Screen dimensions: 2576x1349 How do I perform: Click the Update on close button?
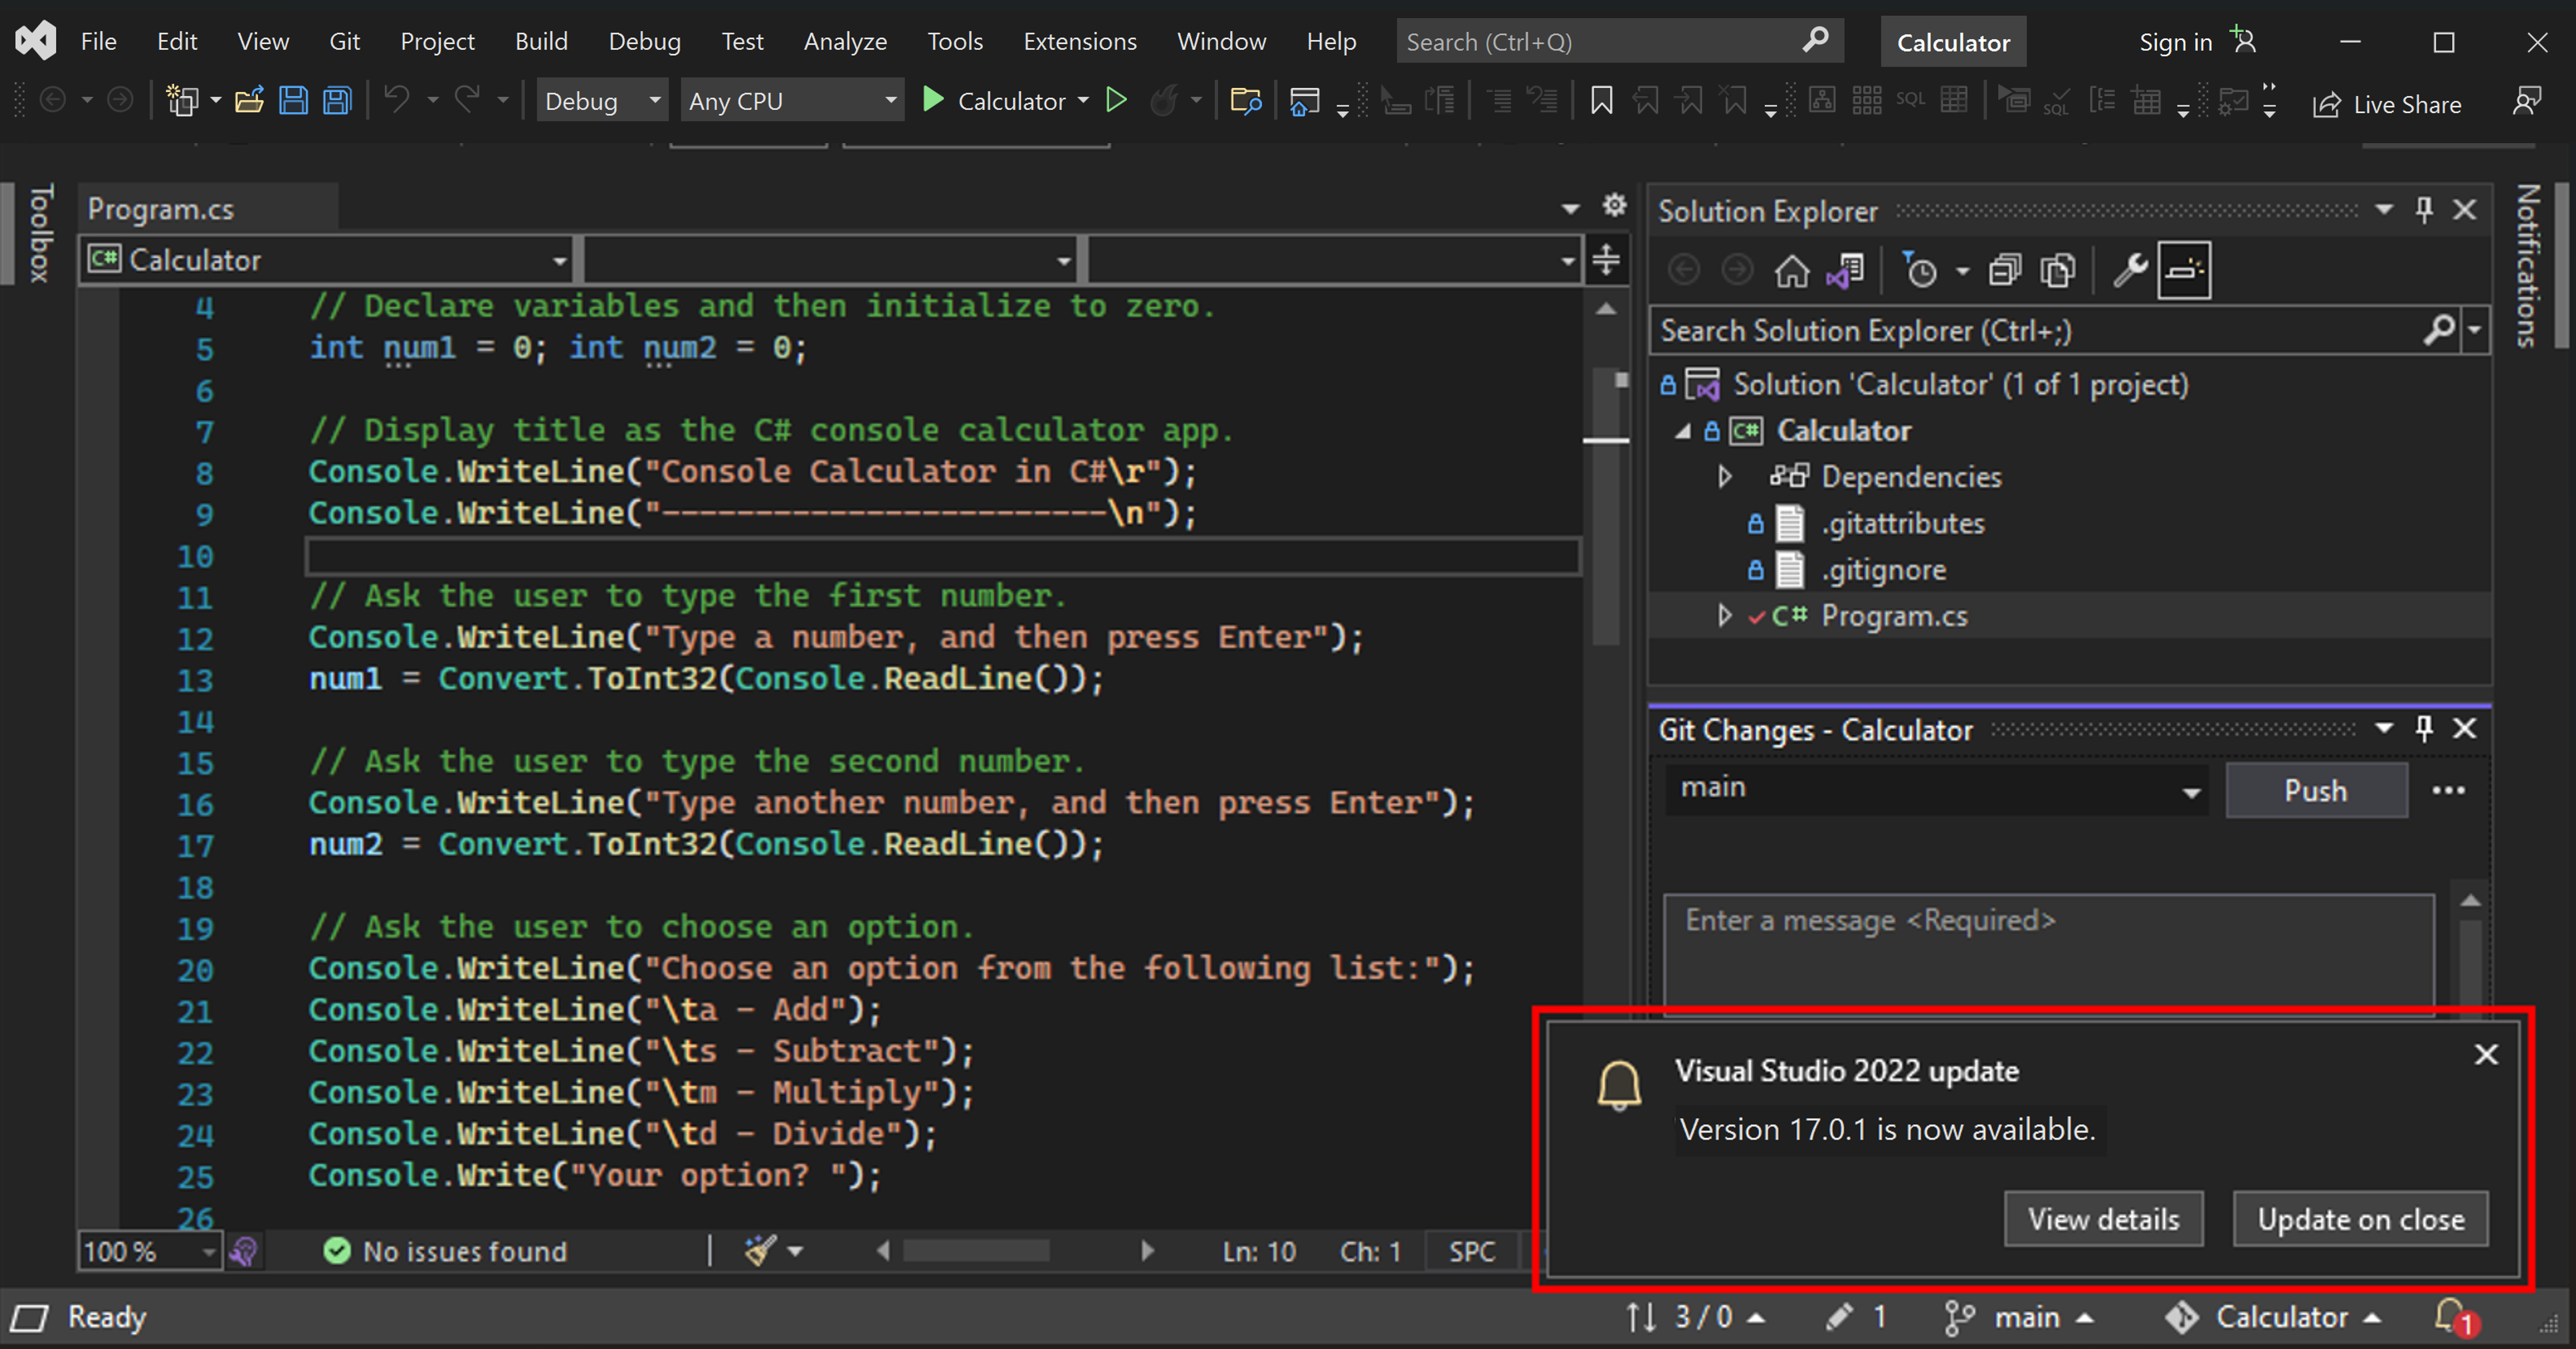[2358, 1218]
